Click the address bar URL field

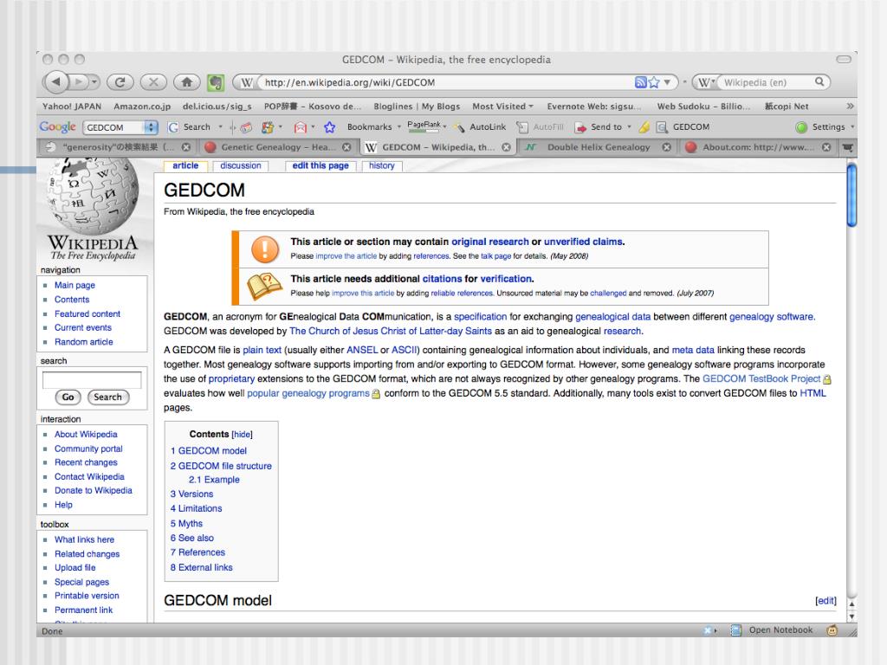pyautogui.click(x=447, y=82)
